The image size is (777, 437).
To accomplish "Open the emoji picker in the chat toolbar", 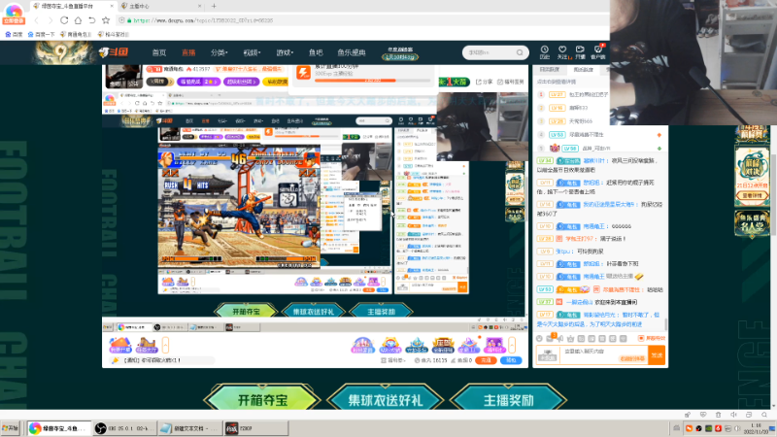I will tap(539, 338).
